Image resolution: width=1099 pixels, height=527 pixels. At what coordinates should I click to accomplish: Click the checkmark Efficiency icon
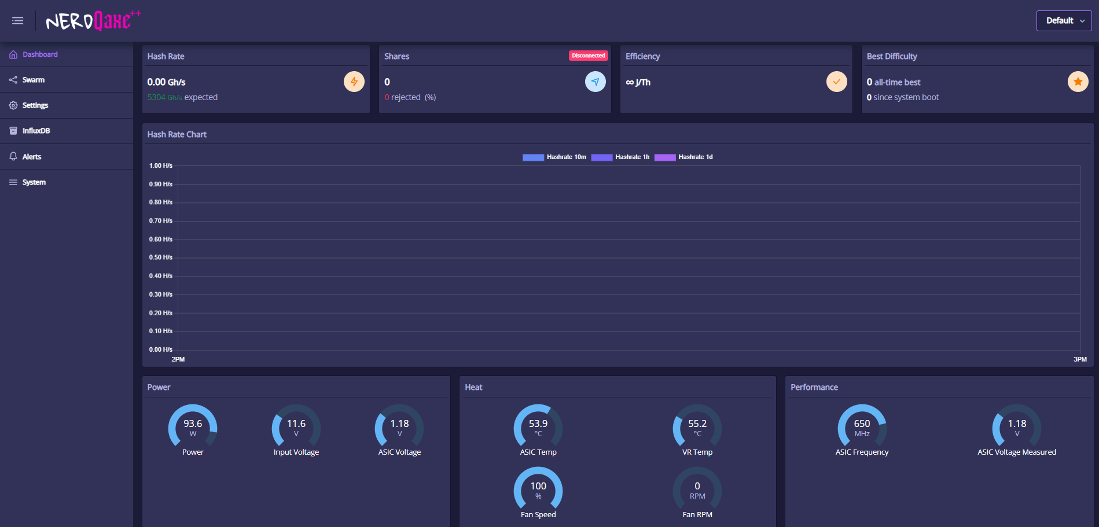pos(836,82)
